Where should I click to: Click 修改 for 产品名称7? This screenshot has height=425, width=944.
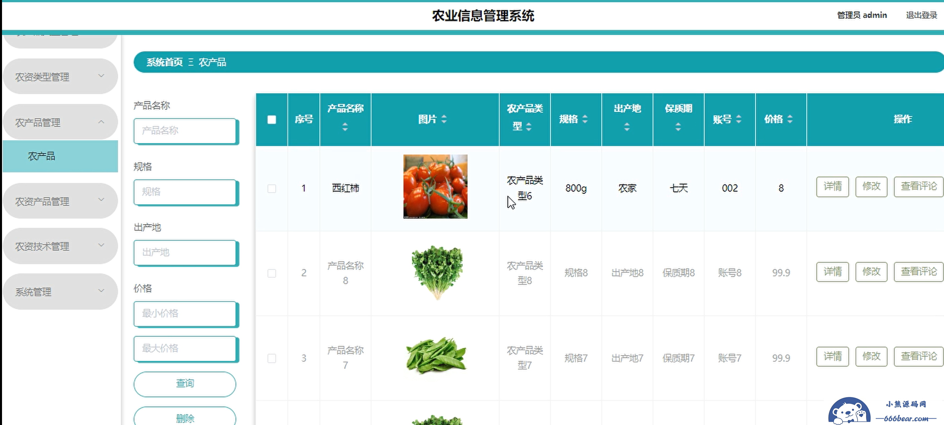pos(871,356)
